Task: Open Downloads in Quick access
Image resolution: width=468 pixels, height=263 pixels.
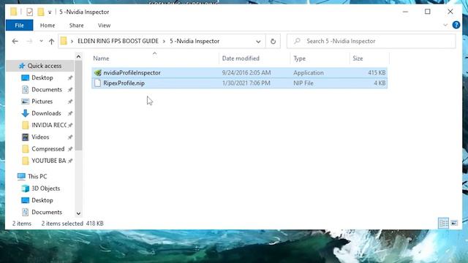Action: [x=46, y=113]
